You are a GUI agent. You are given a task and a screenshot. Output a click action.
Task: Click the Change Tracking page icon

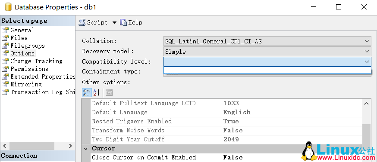point(5,61)
